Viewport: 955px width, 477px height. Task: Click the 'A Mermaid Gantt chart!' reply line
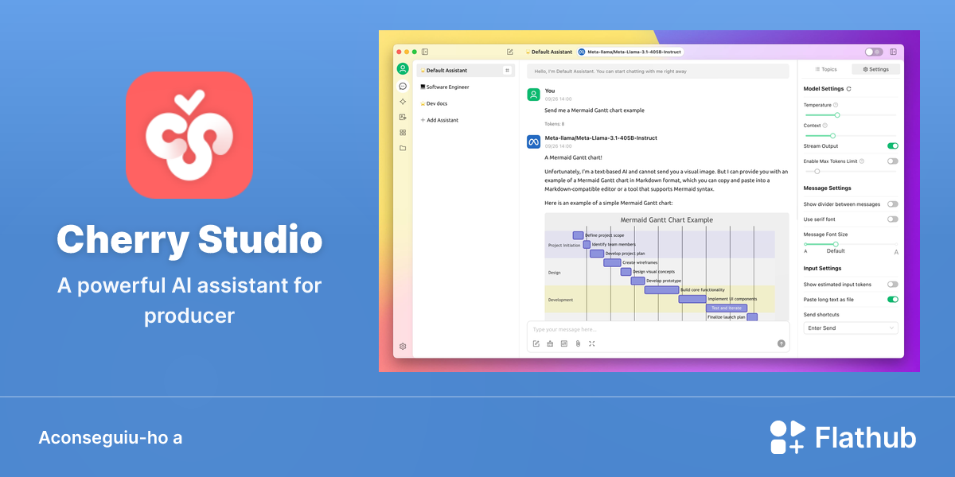pos(574,157)
